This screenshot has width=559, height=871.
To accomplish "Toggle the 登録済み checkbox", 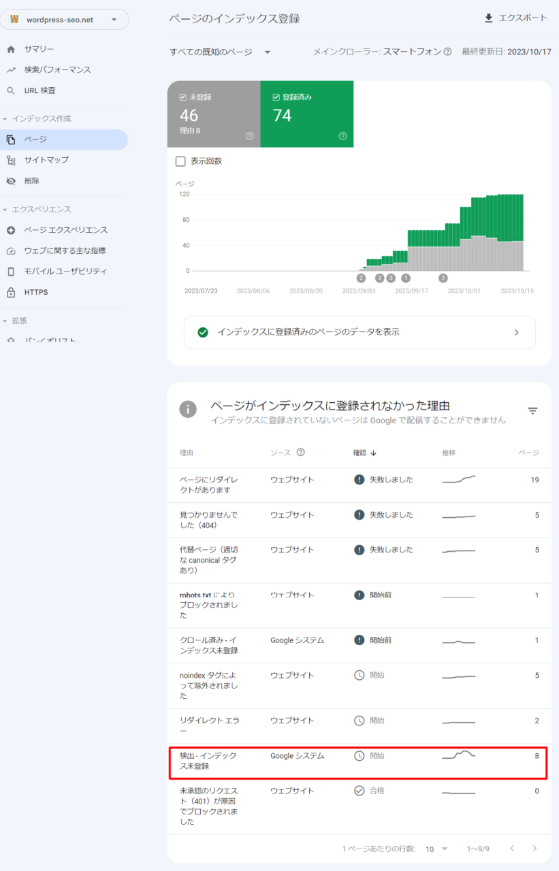I will point(276,97).
